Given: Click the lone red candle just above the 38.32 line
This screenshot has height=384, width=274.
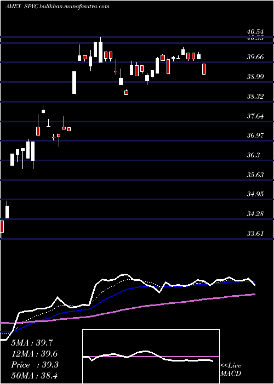Looking at the screenshot, I should click(x=126, y=93).
